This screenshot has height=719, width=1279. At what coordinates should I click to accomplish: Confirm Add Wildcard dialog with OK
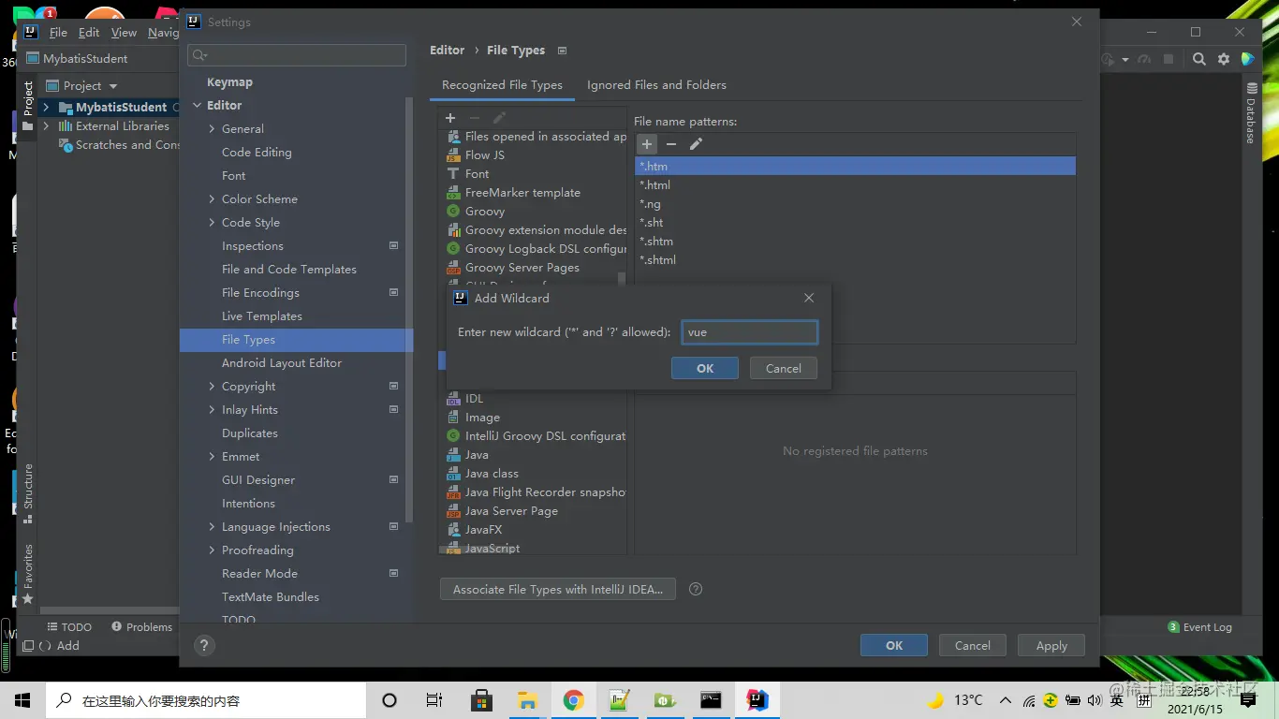[x=705, y=369]
